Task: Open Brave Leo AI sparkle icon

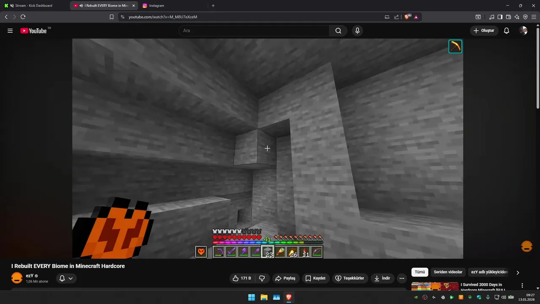Action: [x=517, y=17]
